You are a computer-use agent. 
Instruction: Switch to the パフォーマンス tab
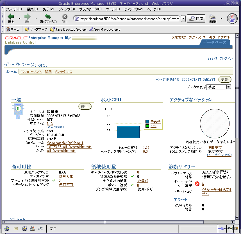pyautogui.click(x=31, y=72)
